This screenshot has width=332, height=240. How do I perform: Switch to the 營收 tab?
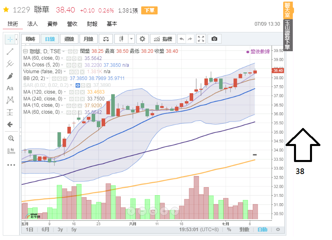coord(72,24)
